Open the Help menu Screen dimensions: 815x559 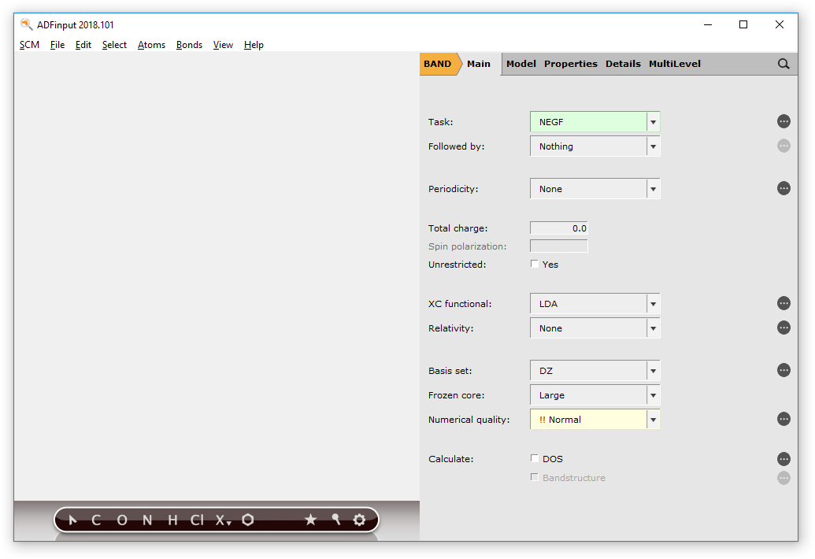coord(254,45)
